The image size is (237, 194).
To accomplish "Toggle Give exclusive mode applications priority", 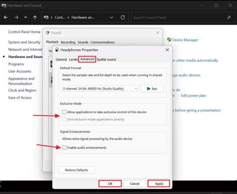I will click(64, 119).
